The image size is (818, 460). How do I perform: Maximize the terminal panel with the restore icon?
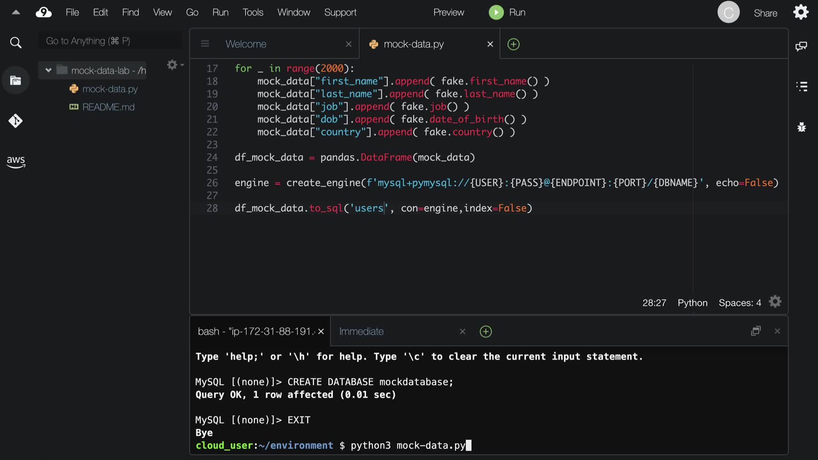755,331
